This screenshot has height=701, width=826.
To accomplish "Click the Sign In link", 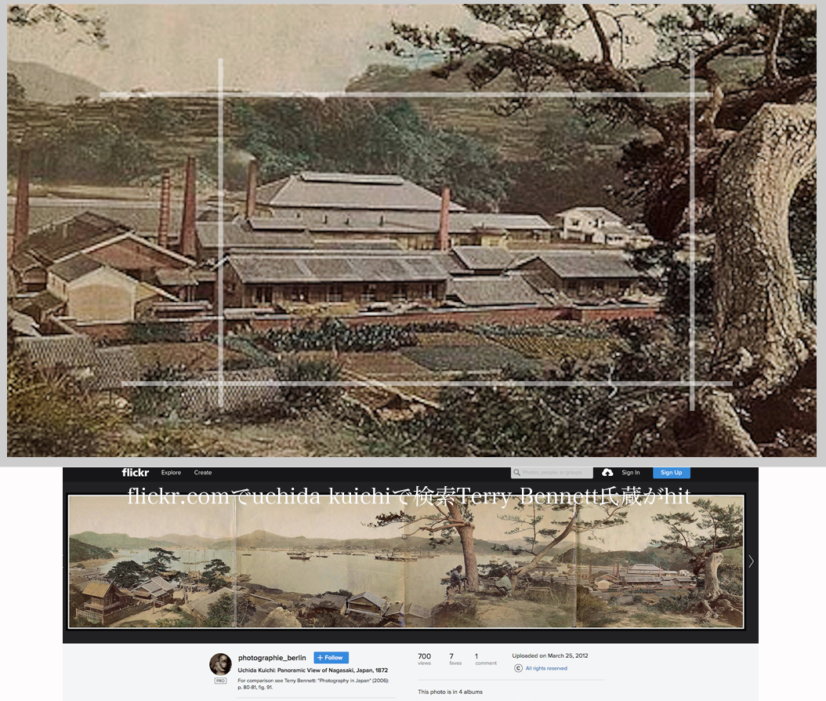I will 631,473.
